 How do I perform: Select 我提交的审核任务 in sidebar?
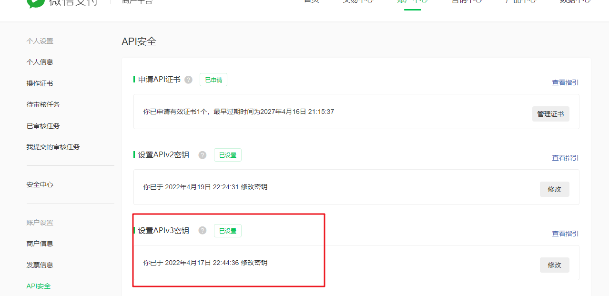(53, 147)
